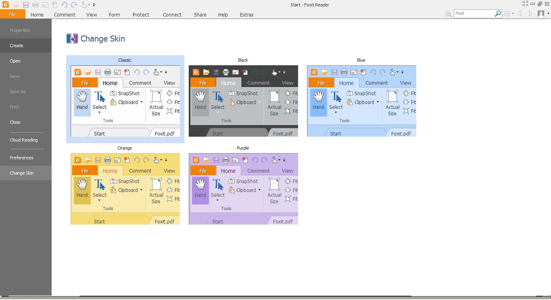Click the advanced search folder icon

coord(449,14)
